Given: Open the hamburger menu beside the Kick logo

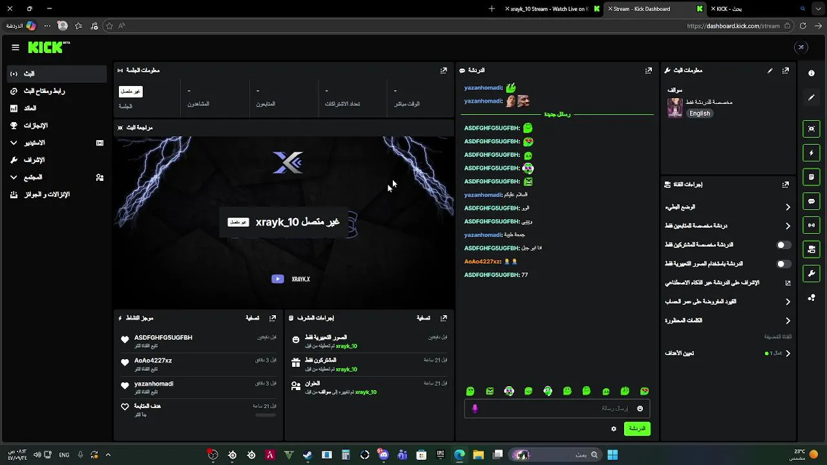Looking at the screenshot, I should (16, 47).
